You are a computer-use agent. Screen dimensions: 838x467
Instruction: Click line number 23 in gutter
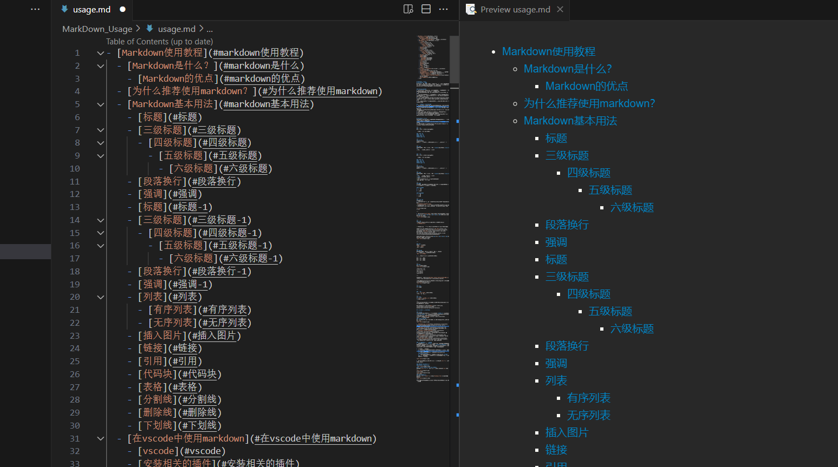click(75, 336)
